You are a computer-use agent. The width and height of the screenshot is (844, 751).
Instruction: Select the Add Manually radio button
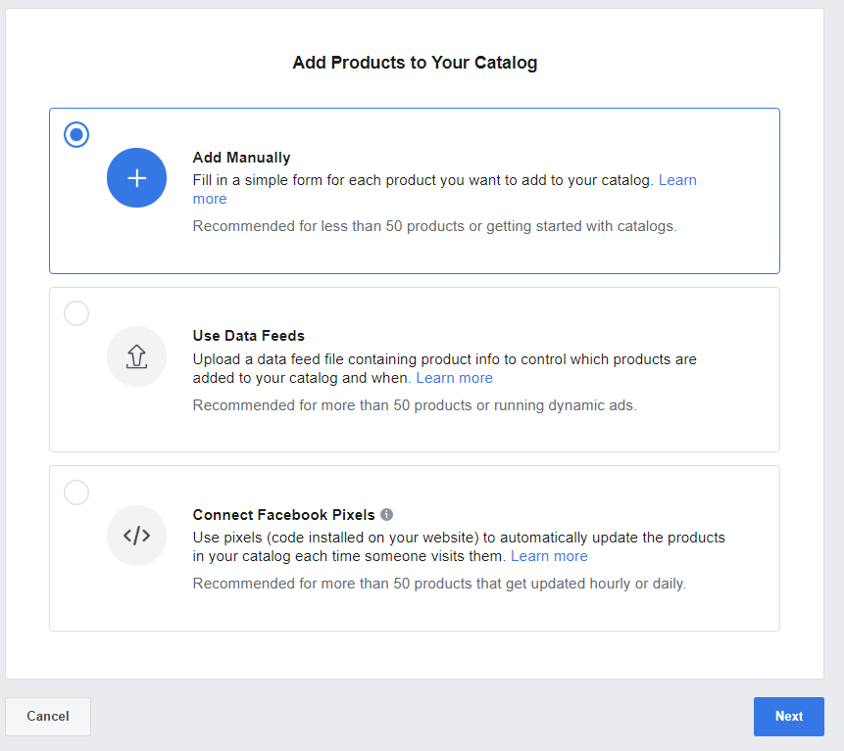76,134
